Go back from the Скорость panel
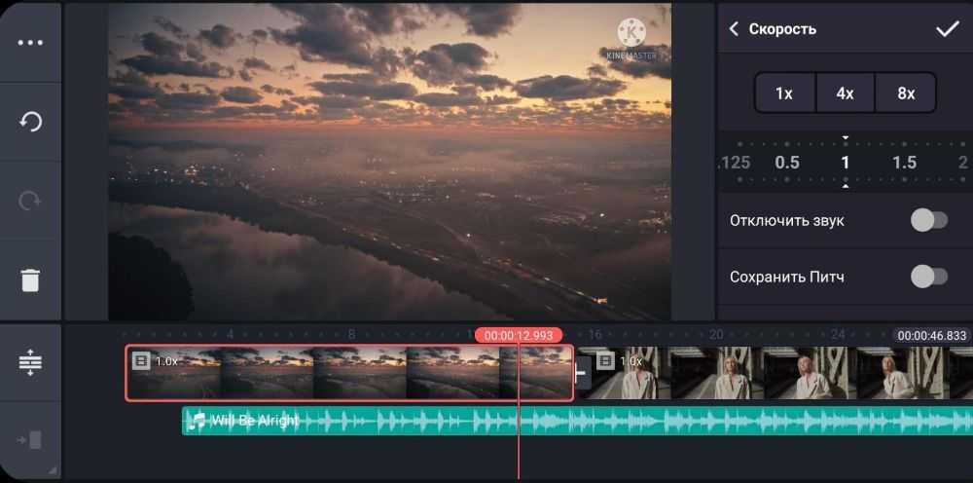Image resolution: width=973 pixels, height=483 pixels. point(735,29)
